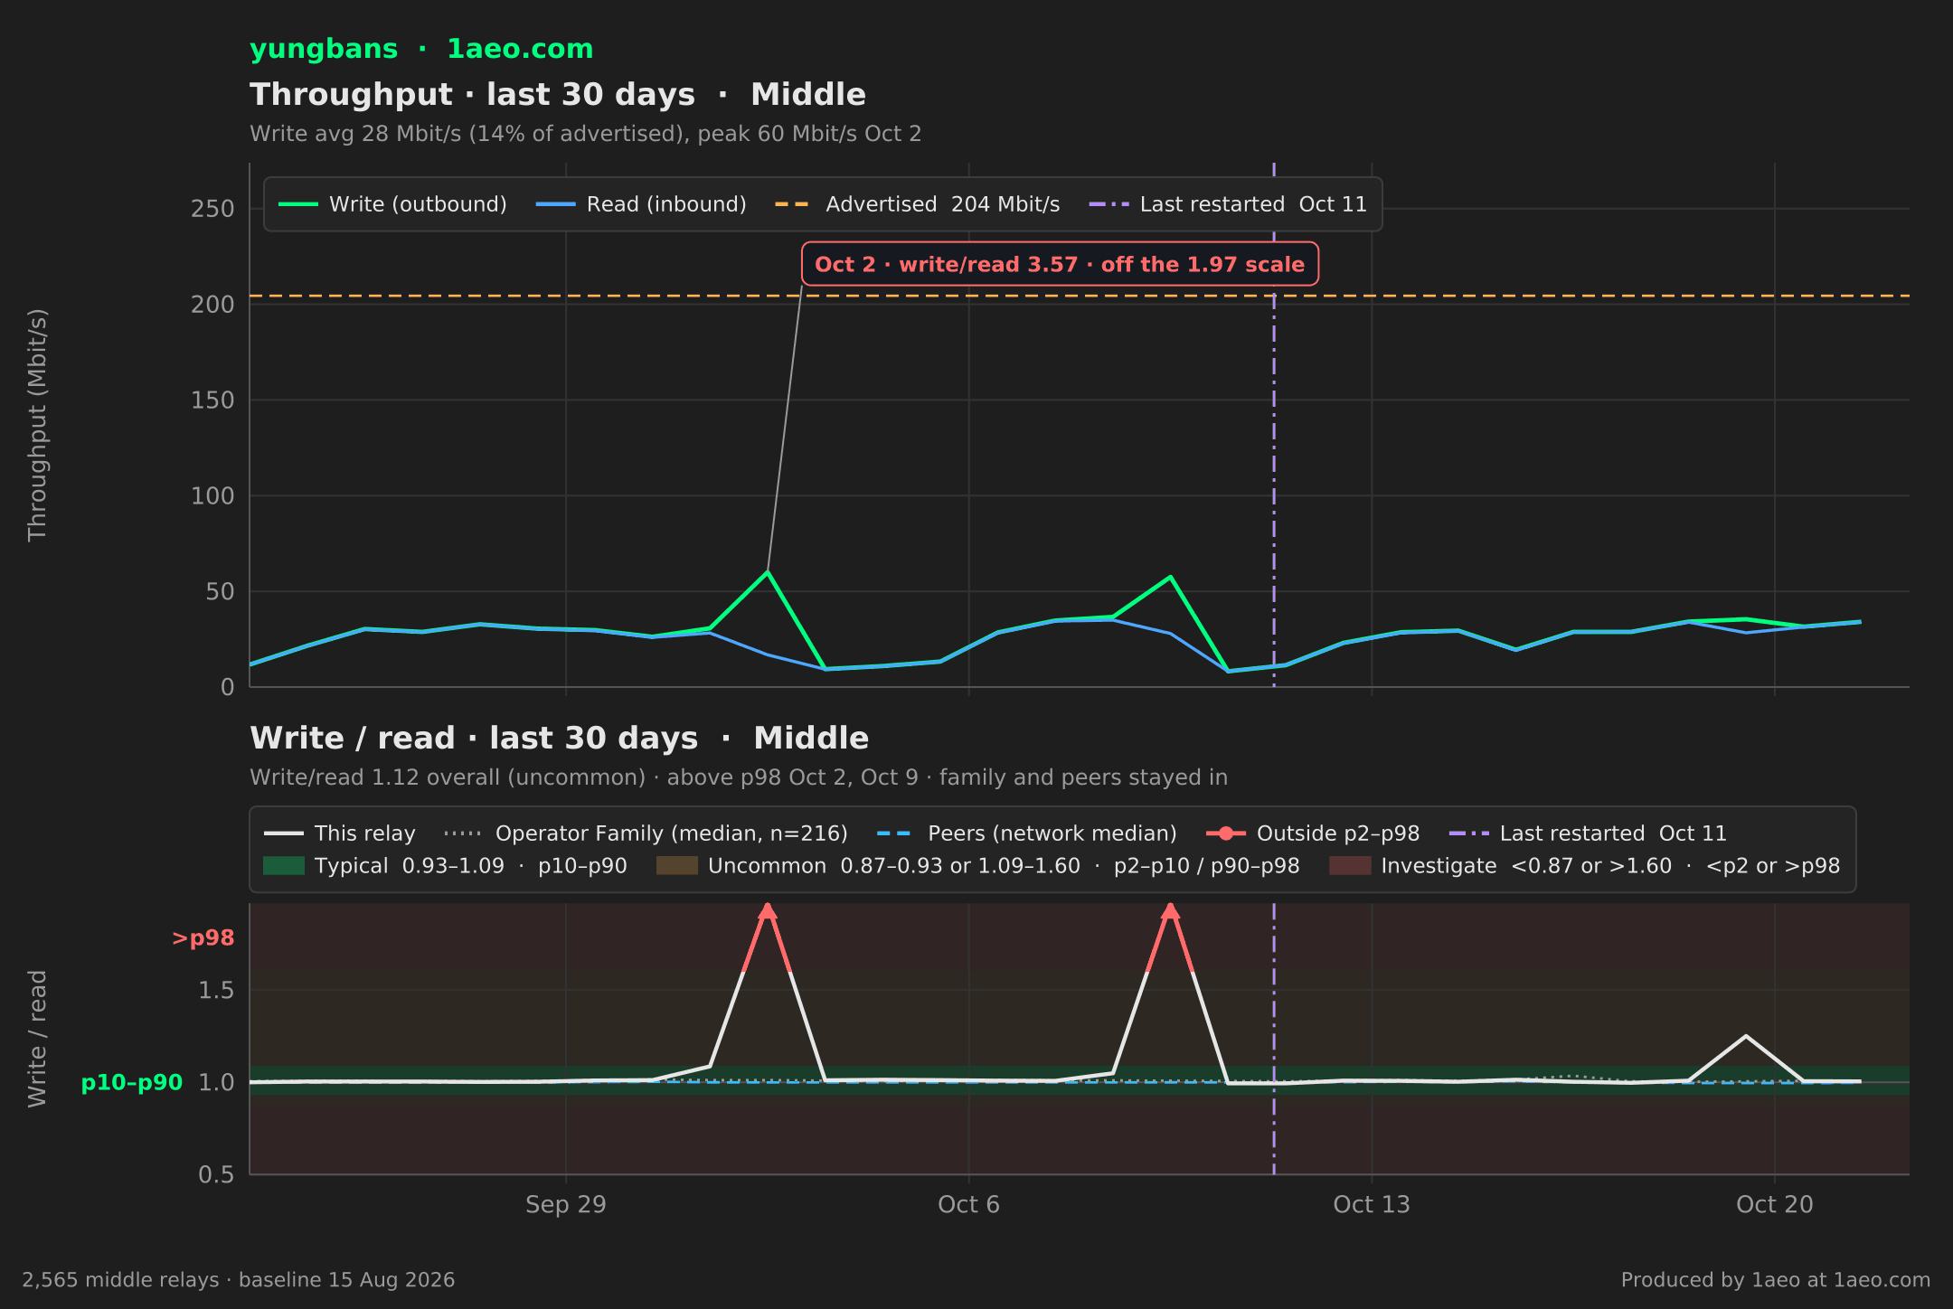
Task: Click the Produced by 1aeo at 1aeo.com footer
Action: (x=1776, y=1280)
